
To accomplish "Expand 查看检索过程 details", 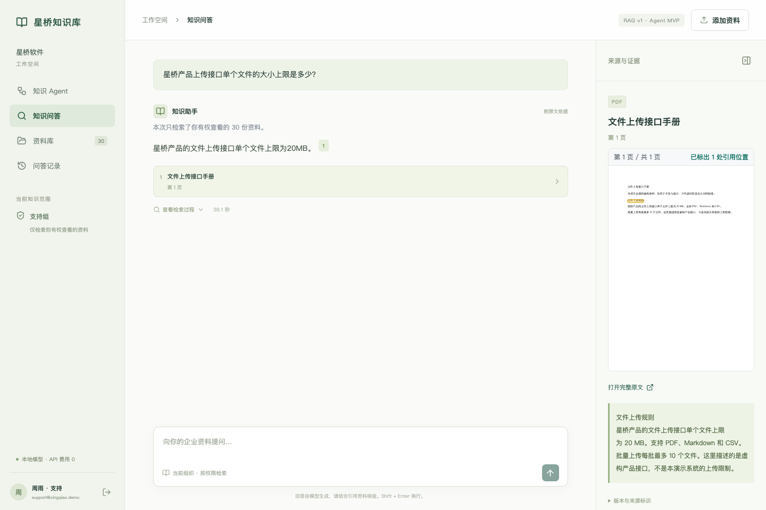I will (179, 209).
